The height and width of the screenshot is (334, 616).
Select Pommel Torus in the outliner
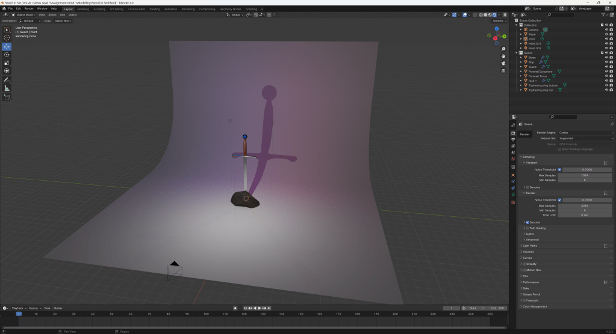[538, 76]
